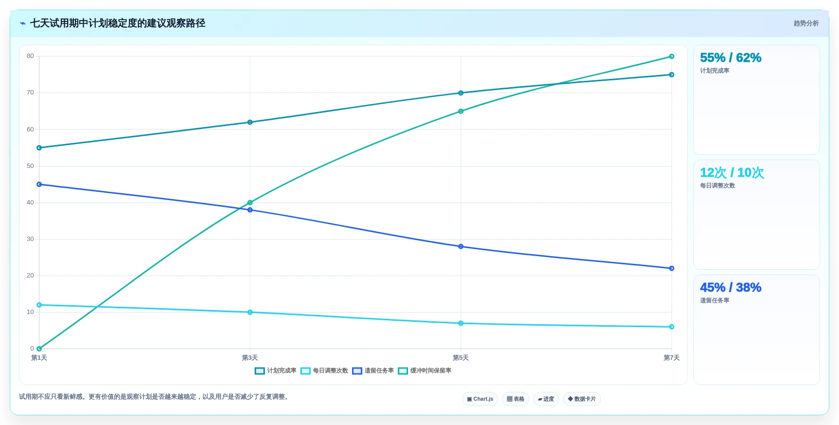Screen dimensions: 839x425
Task: Click 遗留任务率 data point at 第5天 (28)
Action: 461,247
